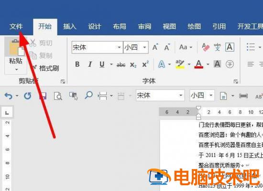Open the 插入 ribbon tab

click(70, 26)
